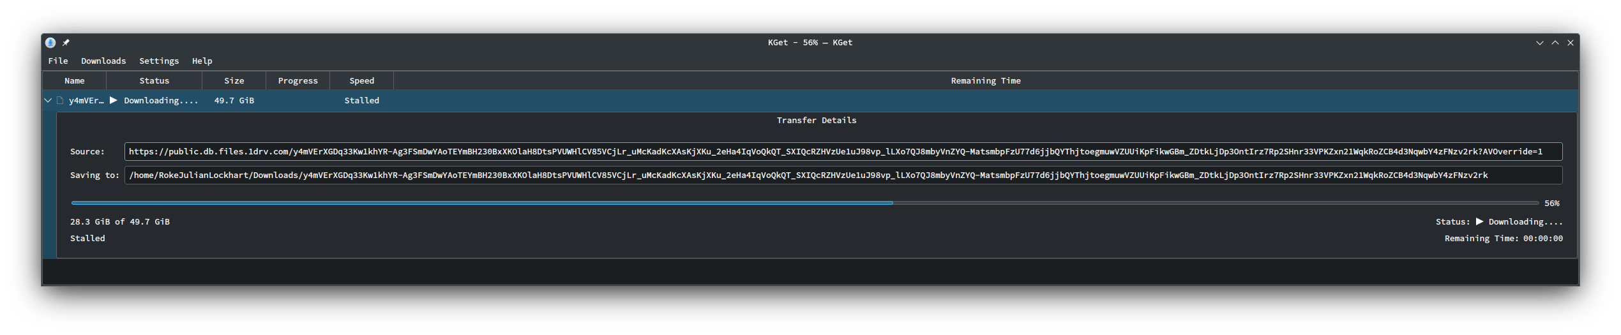1621x335 pixels.
Task: Collapse the y4mVEr transfer details
Action: (x=48, y=101)
